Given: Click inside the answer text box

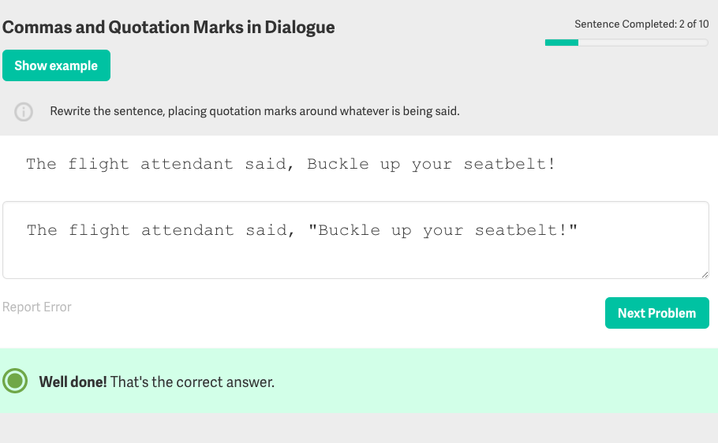Looking at the screenshot, I should pyautogui.click(x=356, y=240).
